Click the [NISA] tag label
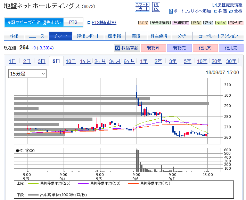 (x=220, y=23)
